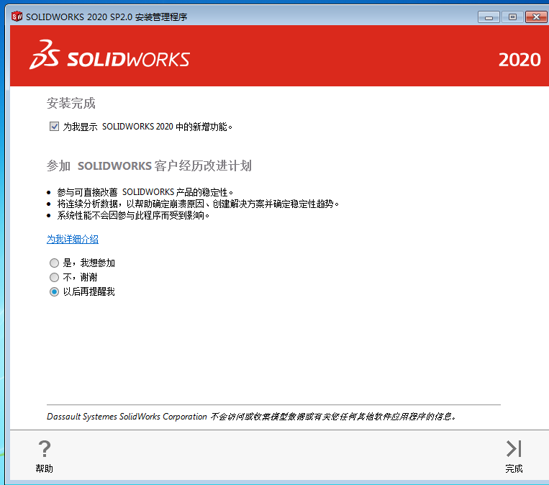The width and height of the screenshot is (549, 485).
Task: Maximize the installation manager window
Action: click(x=512, y=17)
